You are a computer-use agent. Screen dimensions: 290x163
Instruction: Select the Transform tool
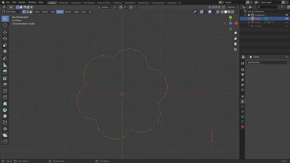point(5,51)
